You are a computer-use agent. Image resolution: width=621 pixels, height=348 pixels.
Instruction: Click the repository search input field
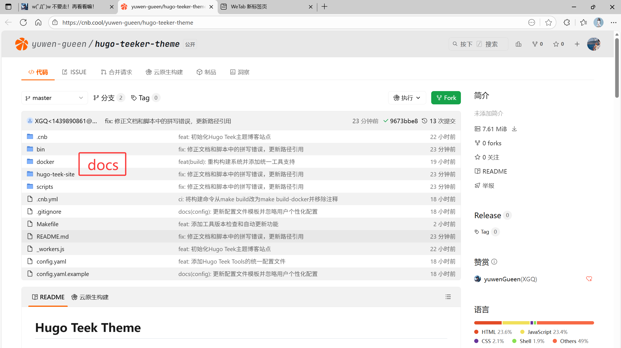[x=478, y=44]
